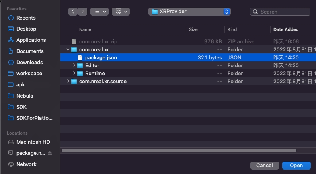Select Macintosh HD under Locations
Image resolution: width=316 pixels, height=174 pixels.
point(33,142)
